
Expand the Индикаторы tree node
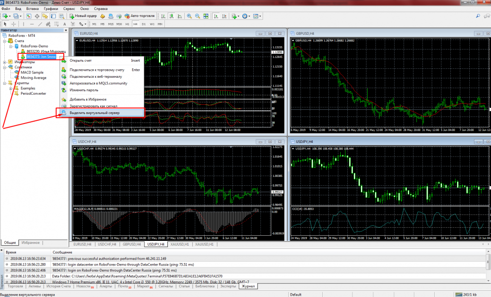point(4,62)
